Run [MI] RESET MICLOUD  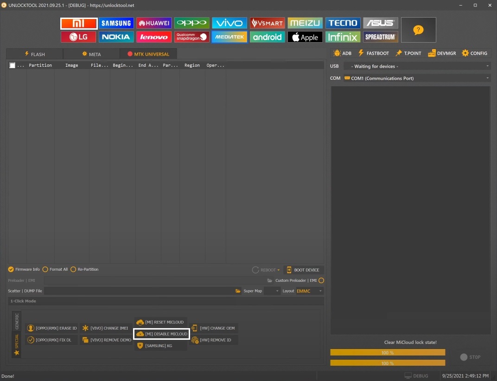[161, 322]
